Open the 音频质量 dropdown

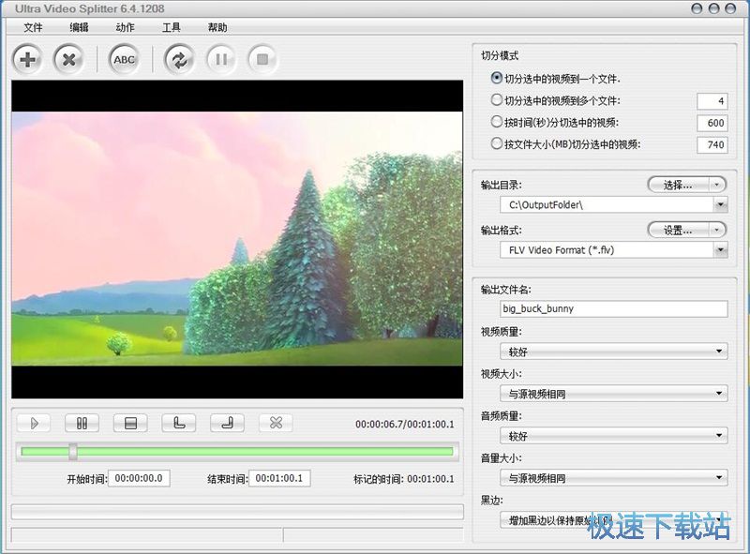[614, 436]
